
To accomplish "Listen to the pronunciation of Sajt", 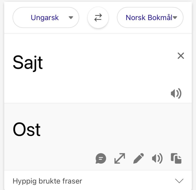I will [176, 93].
